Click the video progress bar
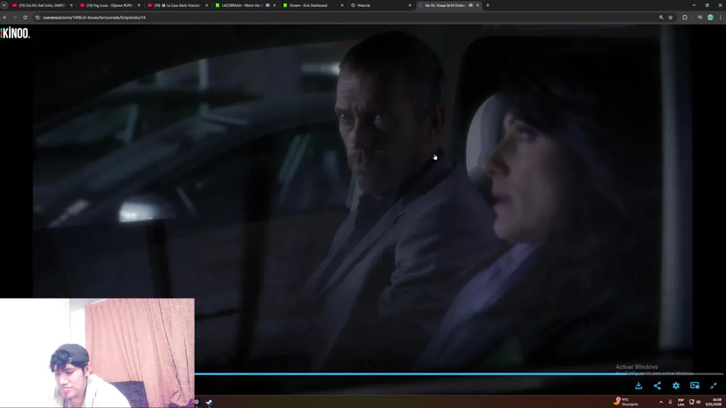This screenshot has height=408, width=726. 459,374
